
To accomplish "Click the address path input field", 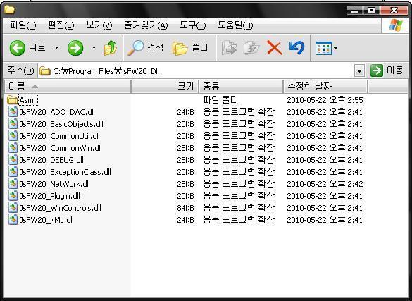I will point(202,71).
